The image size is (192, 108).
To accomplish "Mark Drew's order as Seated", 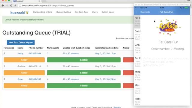I will coord(84,85).
